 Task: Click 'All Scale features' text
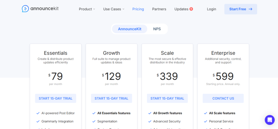click(x=222, y=113)
